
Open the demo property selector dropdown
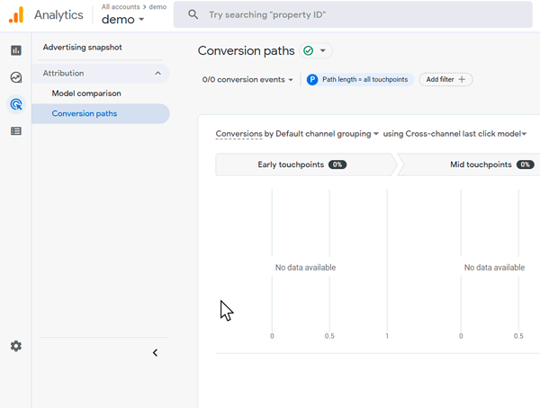click(122, 19)
